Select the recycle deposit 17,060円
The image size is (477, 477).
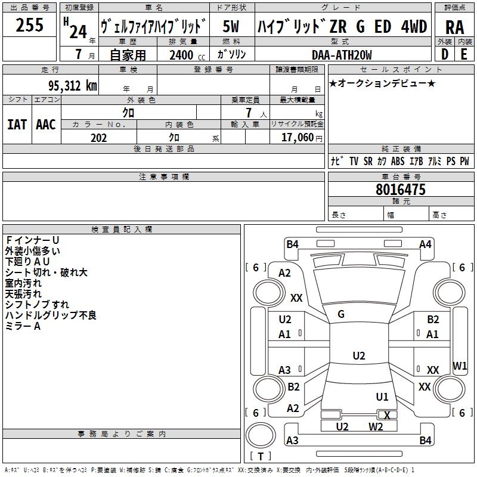(x=302, y=138)
